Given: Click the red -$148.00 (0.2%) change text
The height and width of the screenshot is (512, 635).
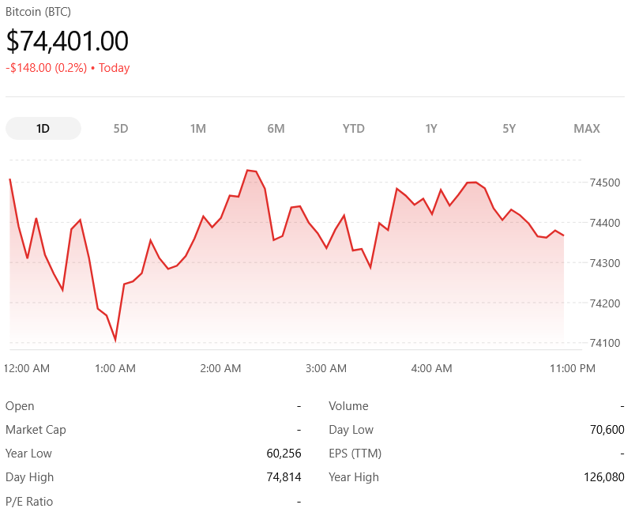Looking at the screenshot, I should [46, 68].
